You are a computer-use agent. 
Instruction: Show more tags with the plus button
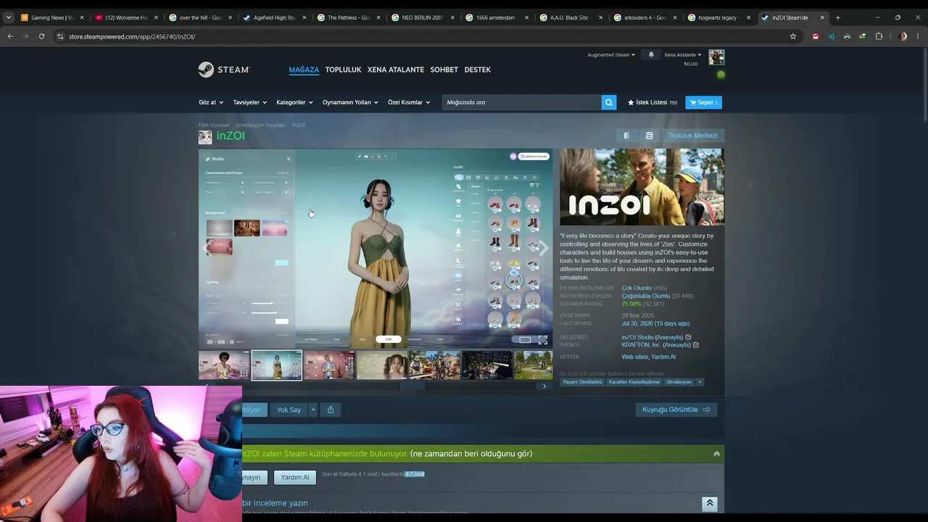[x=700, y=382]
